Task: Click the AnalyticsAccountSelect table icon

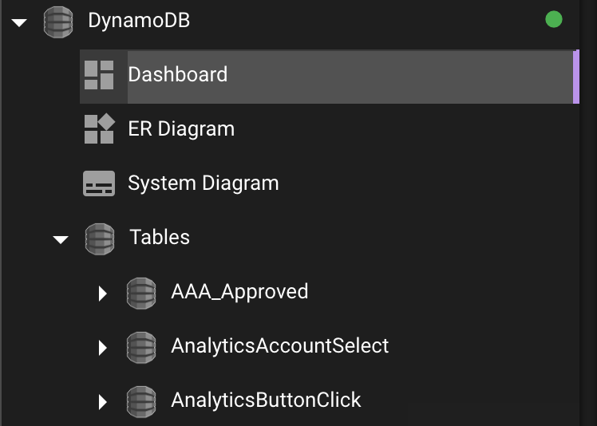Action: tap(141, 347)
